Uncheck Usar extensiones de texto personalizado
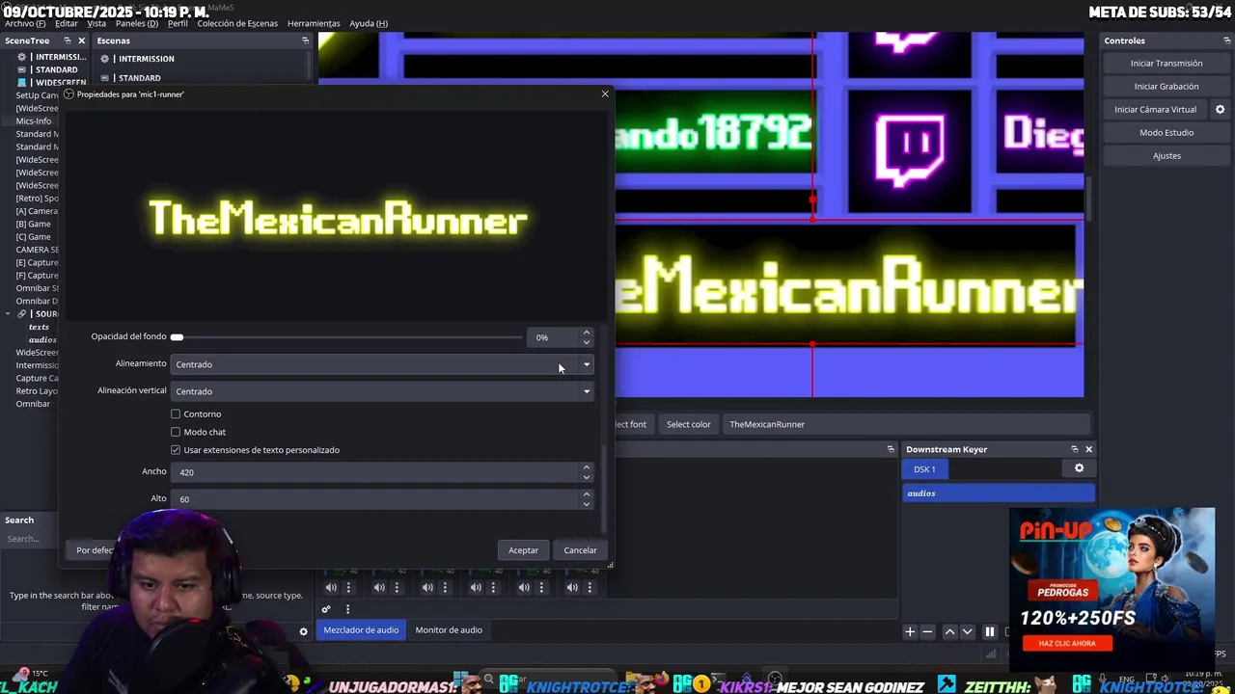This screenshot has width=1235, height=694. coord(176,450)
